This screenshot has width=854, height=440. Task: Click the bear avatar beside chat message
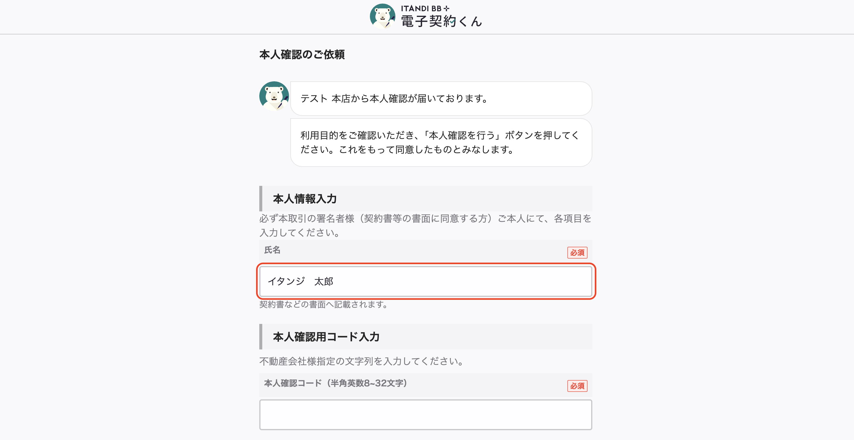coord(274,96)
